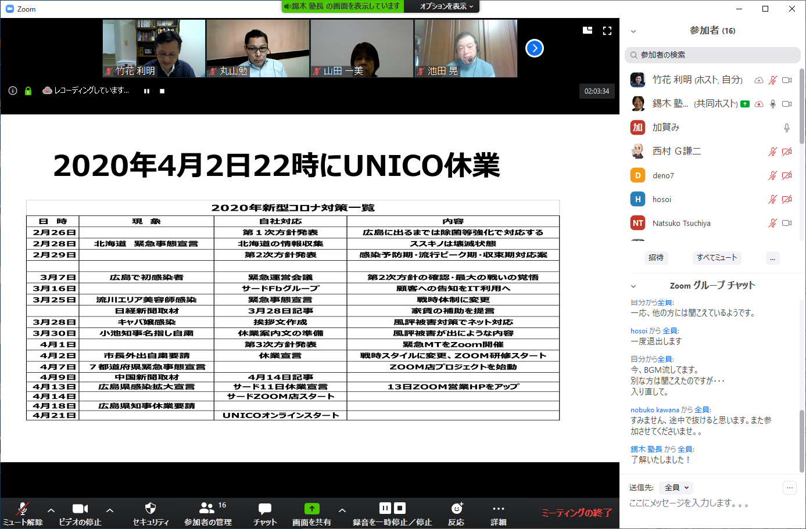Stop recording next to レコーディングしています
Image resolution: width=806 pixels, height=529 pixels.
coord(162,91)
